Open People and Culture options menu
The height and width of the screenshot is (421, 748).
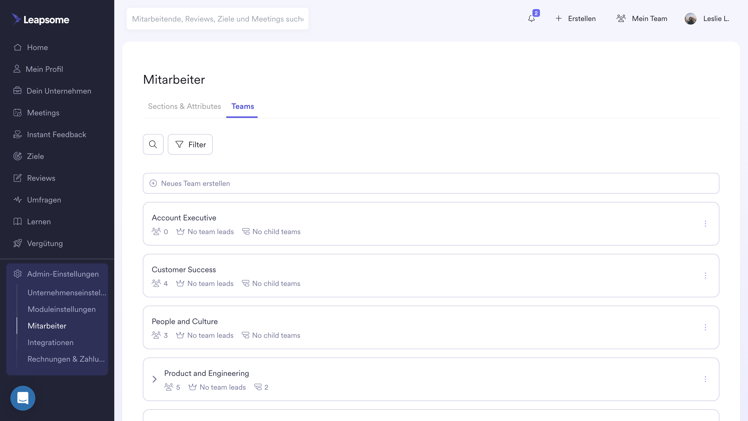coord(705,327)
